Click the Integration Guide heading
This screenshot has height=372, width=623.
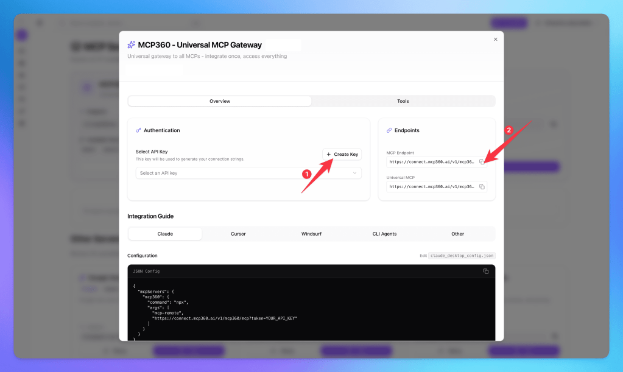click(150, 216)
